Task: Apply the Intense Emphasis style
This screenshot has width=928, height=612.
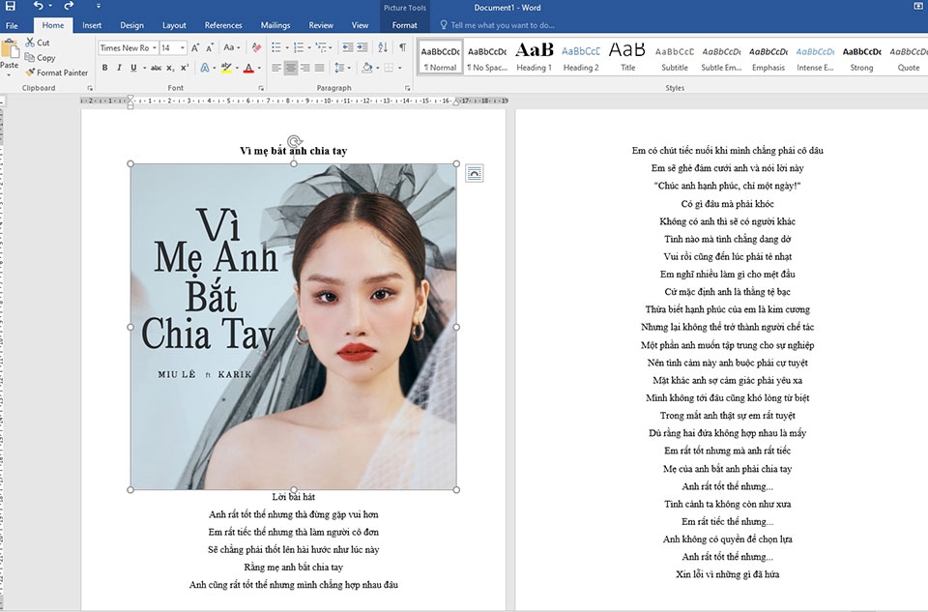Action: point(815,57)
